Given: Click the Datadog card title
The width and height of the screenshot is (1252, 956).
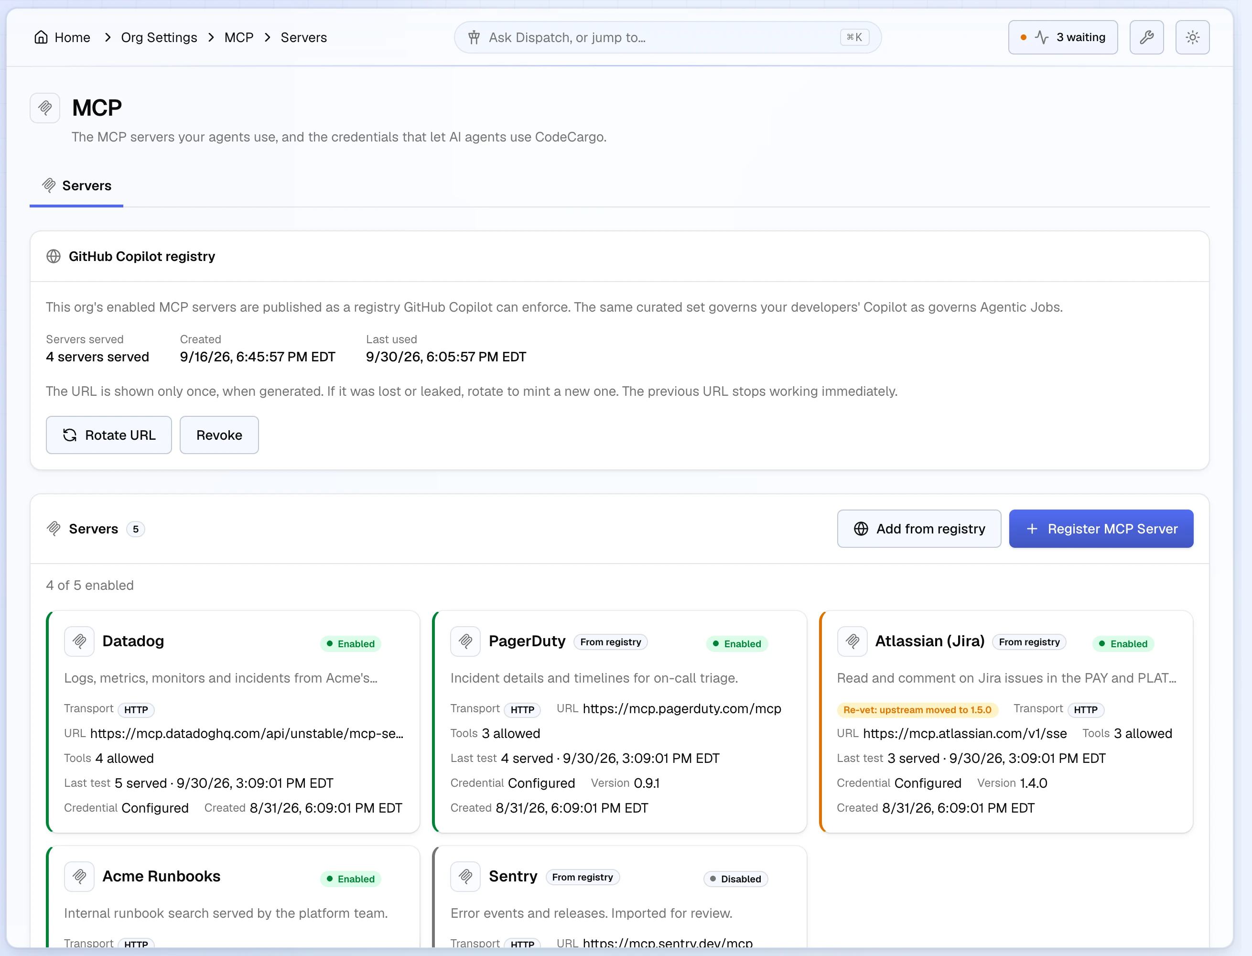Looking at the screenshot, I should coord(133,641).
